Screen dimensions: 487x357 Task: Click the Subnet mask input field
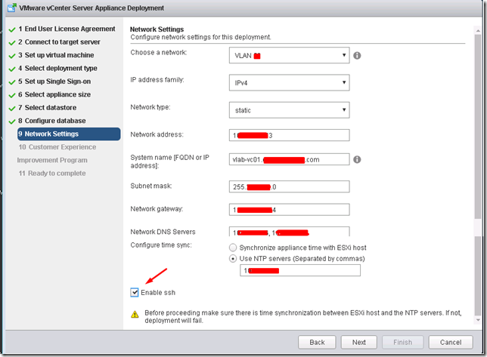click(289, 186)
